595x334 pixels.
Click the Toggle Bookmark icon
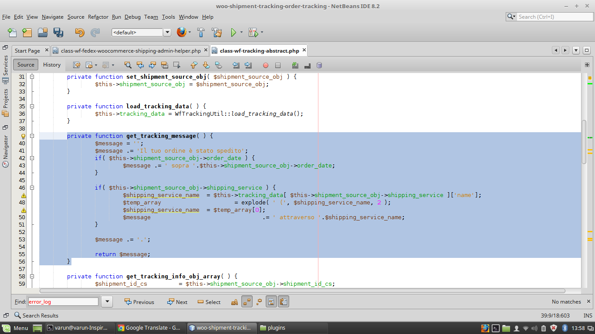coord(219,65)
